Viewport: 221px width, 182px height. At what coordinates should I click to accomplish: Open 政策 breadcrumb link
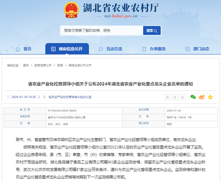coord(60,65)
